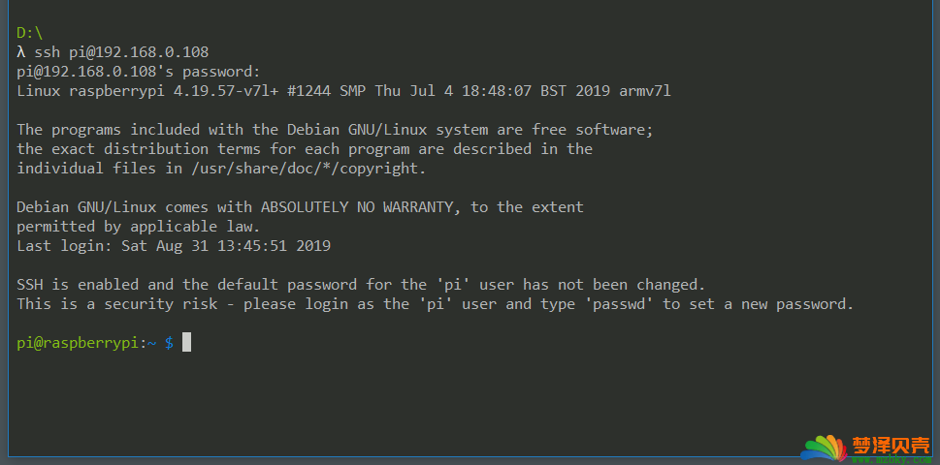Click the blue tilde in the prompt

click(x=152, y=343)
